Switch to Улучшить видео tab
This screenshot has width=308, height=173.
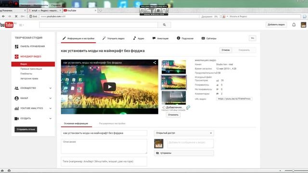[x=114, y=38]
